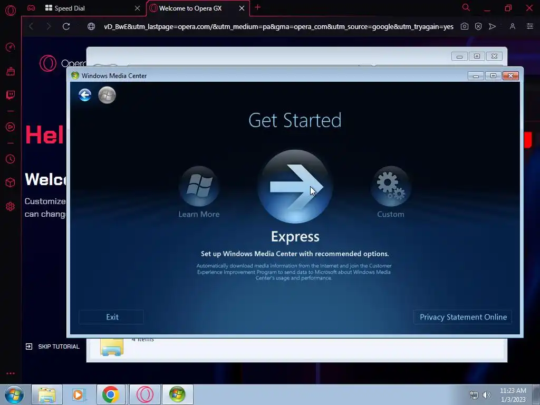Viewport: 540px width, 405px height.
Task: Click SKIP TUTORIAL in Opera GX
Action: 52,346
